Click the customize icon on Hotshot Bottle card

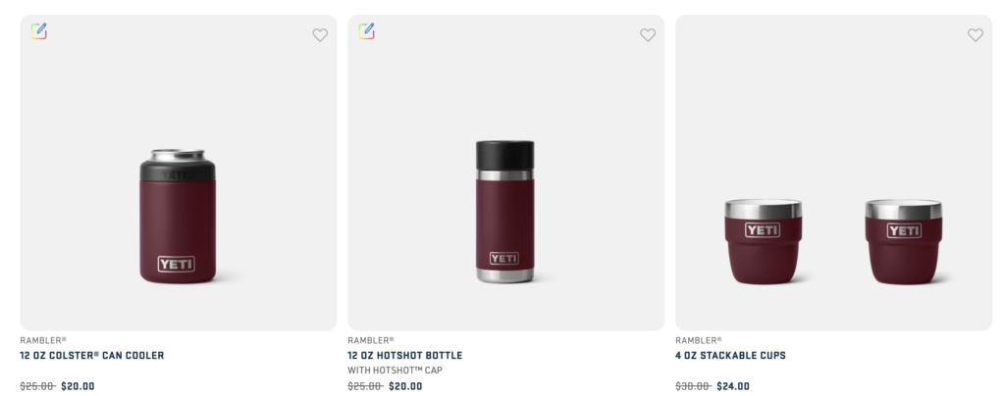click(x=366, y=31)
